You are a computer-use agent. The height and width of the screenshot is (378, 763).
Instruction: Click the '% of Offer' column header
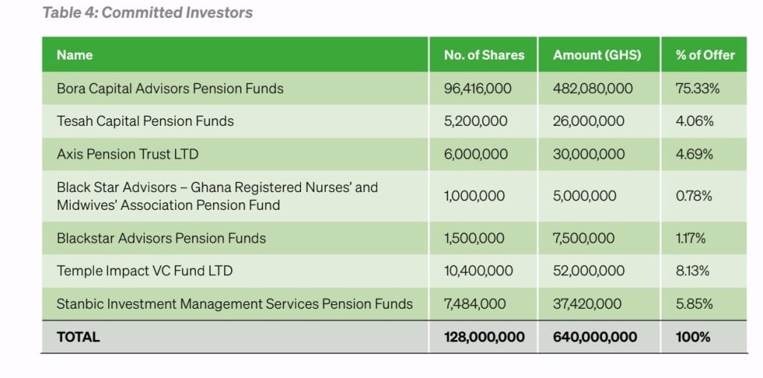[704, 54]
